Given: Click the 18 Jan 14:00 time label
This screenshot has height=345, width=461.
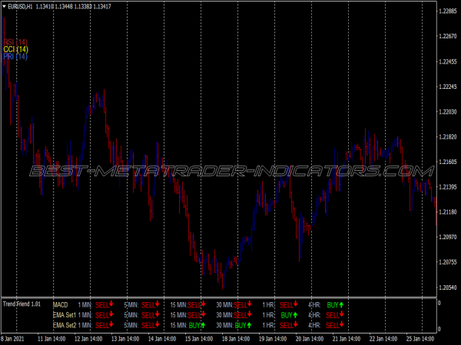Looking at the screenshot, I should pyautogui.click(x=236, y=339).
